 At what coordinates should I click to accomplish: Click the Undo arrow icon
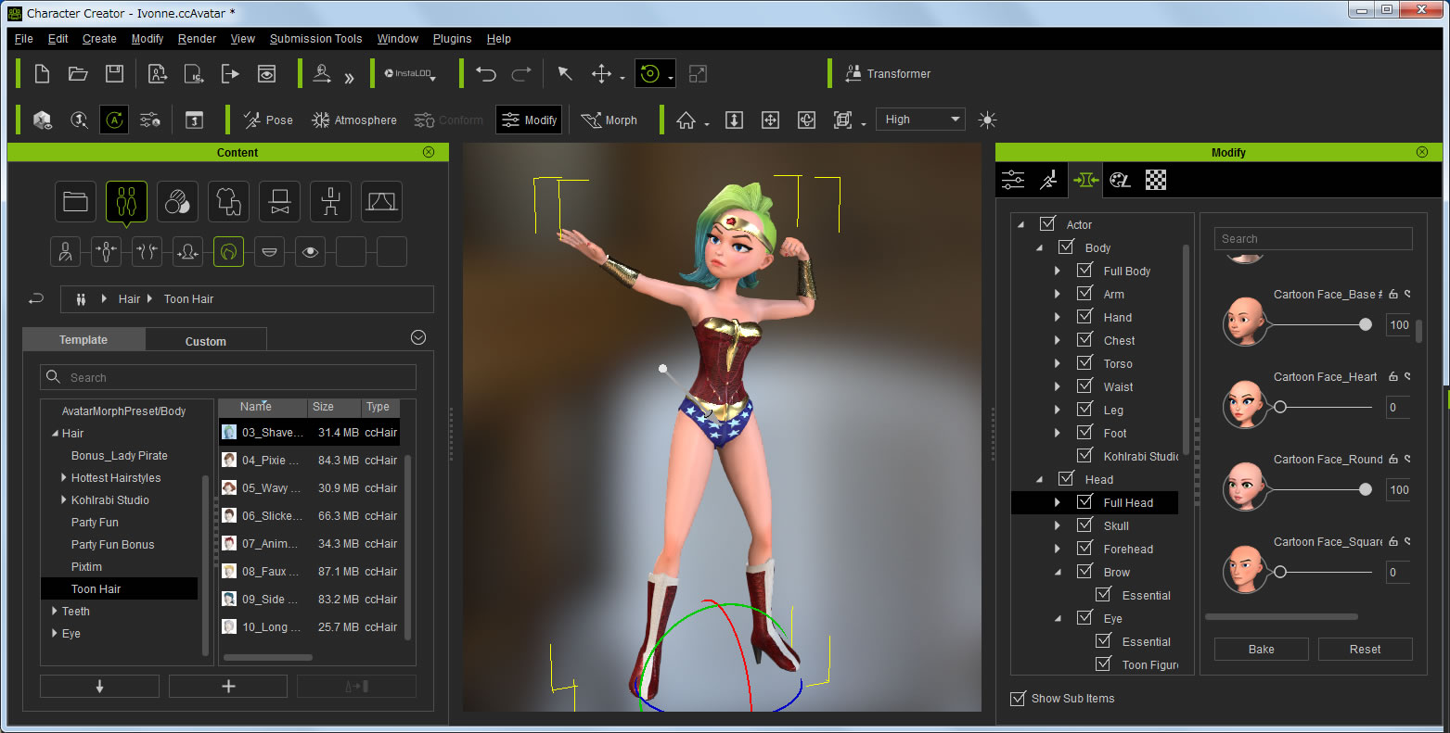pos(486,74)
